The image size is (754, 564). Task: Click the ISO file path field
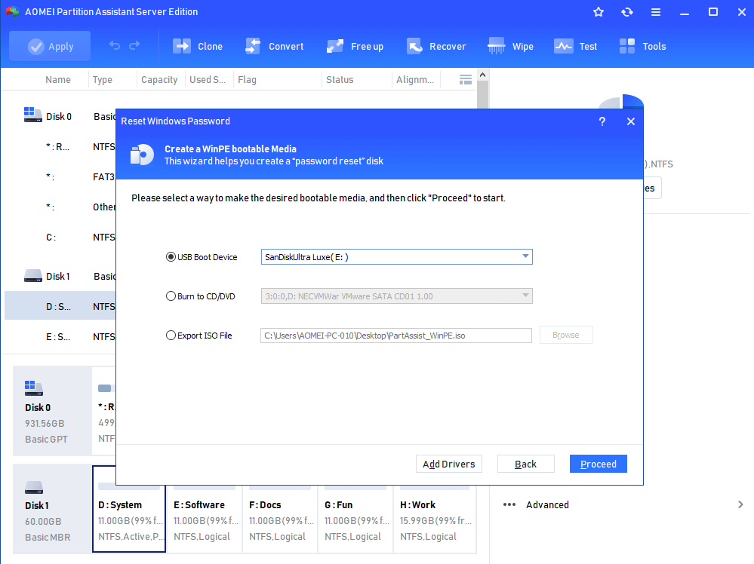[396, 336]
